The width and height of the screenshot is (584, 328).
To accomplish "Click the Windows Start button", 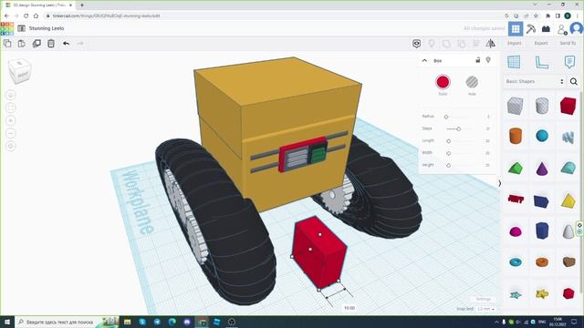I will (7, 322).
